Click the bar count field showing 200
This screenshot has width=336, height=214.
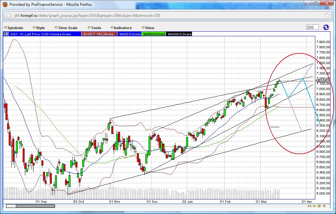coord(312,28)
